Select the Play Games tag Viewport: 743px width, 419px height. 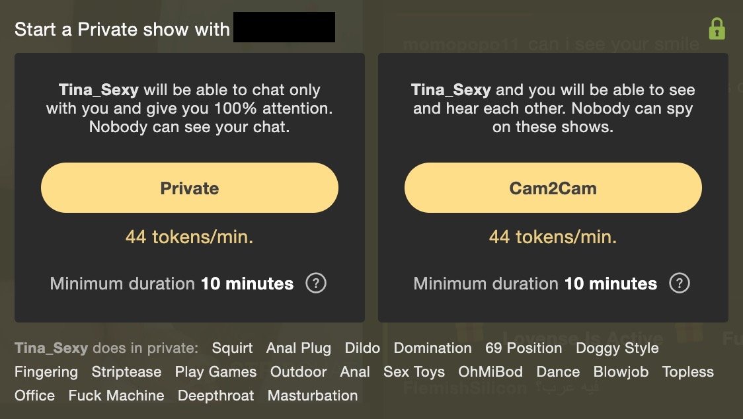pyautogui.click(x=215, y=371)
